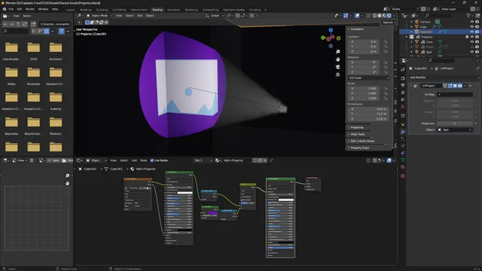Expand the Align Tools panel

point(358,134)
